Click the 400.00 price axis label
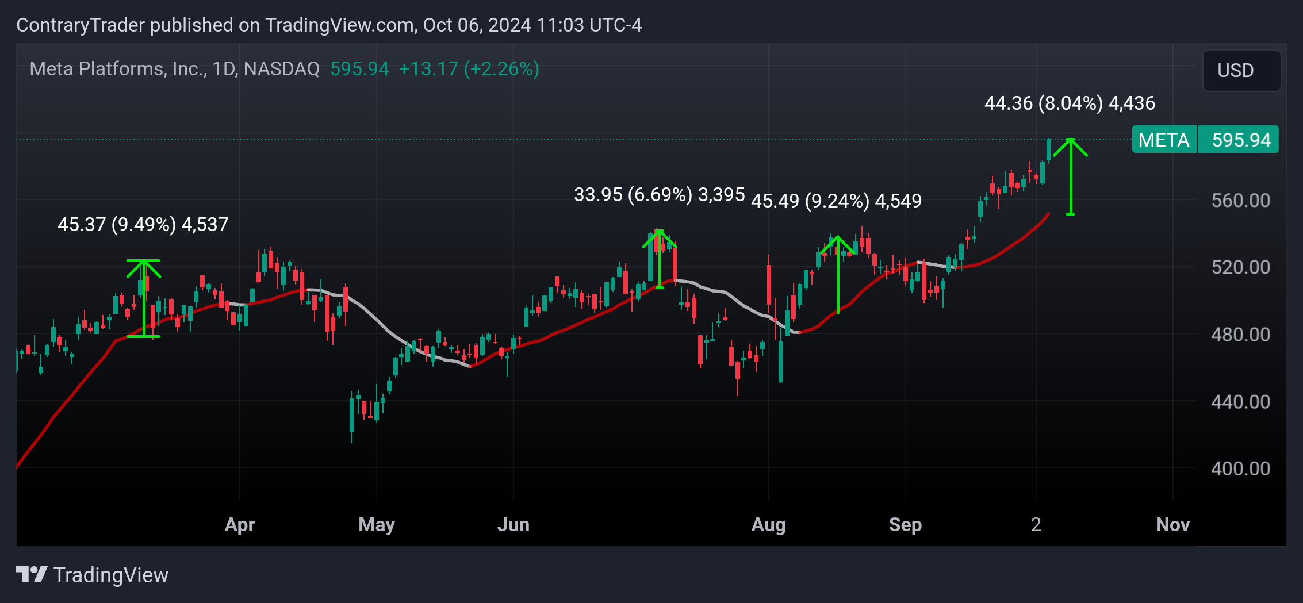Image resolution: width=1303 pixels, height=603 pixels. tap(1240, 468)
